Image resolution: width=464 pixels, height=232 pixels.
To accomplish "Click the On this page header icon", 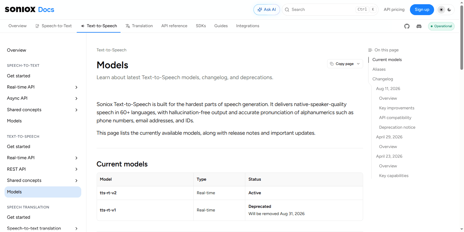I will tap(370, 50).
